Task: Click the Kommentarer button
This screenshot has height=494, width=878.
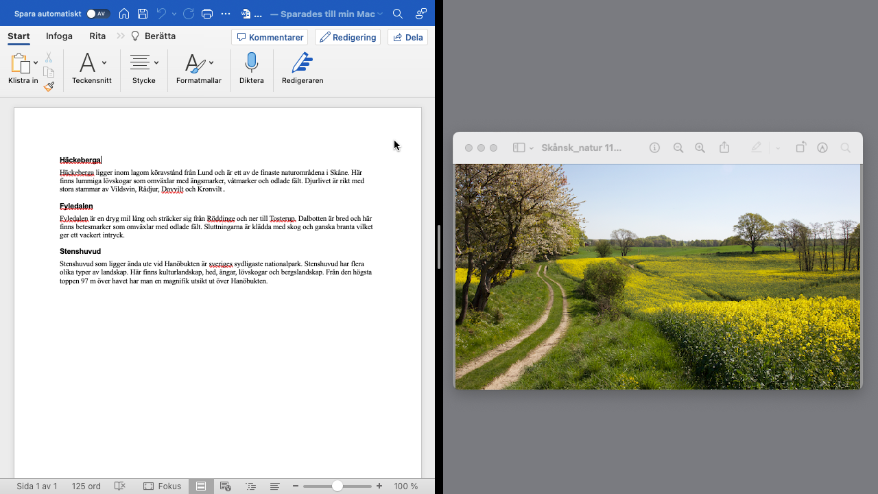Action: (270, 37)
